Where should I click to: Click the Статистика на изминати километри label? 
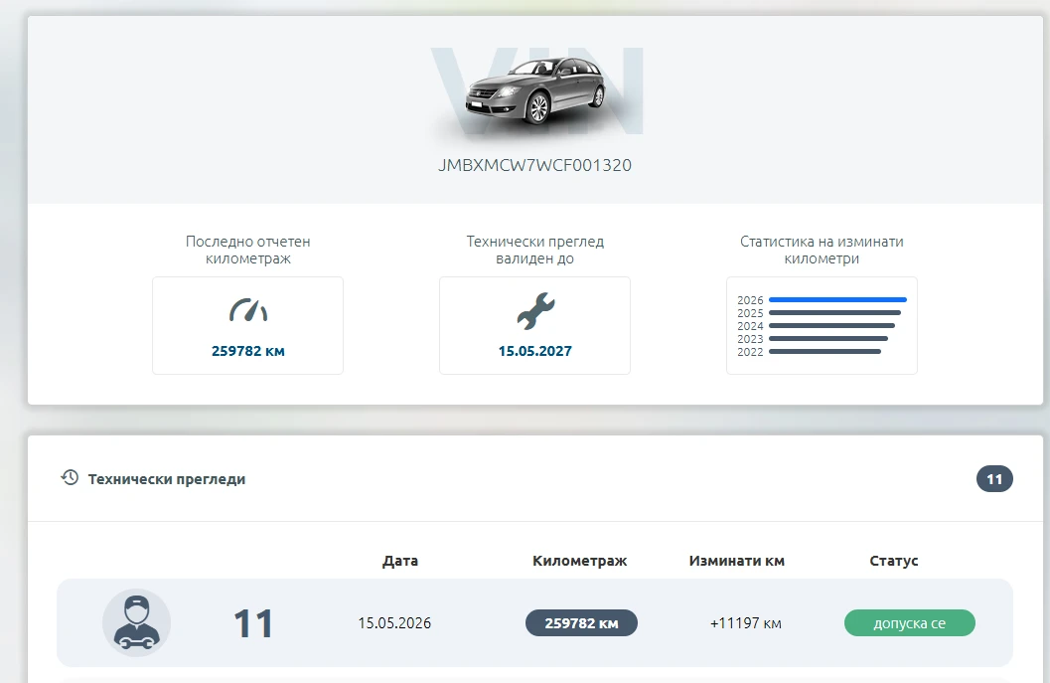point(822,250)
